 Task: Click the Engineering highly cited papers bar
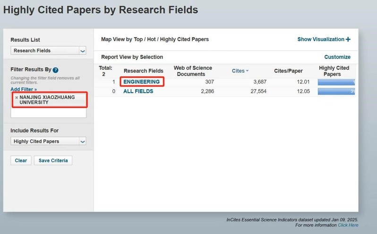coord(336,82)
